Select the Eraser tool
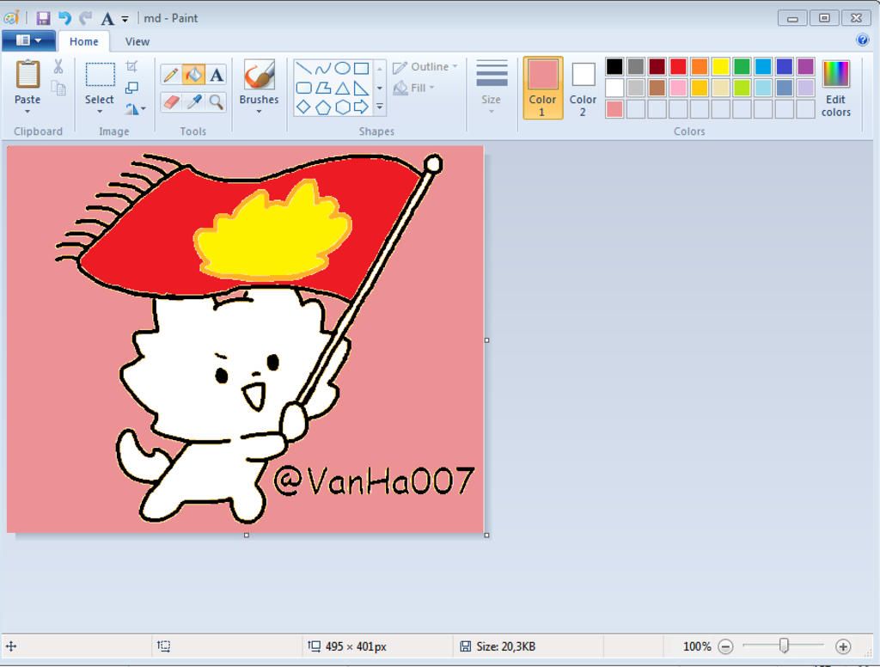880x667 pixels. [x=171, y=101]
